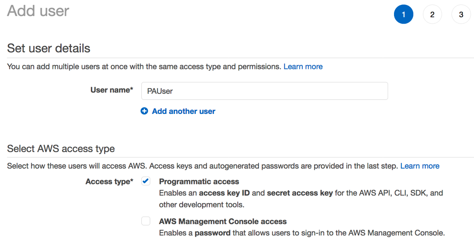Open Learn more link about AWS access types
This screenshot has height=247, width=474.
[420, 166]
